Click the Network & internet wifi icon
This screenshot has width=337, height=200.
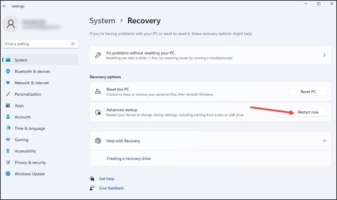[8, 83]
